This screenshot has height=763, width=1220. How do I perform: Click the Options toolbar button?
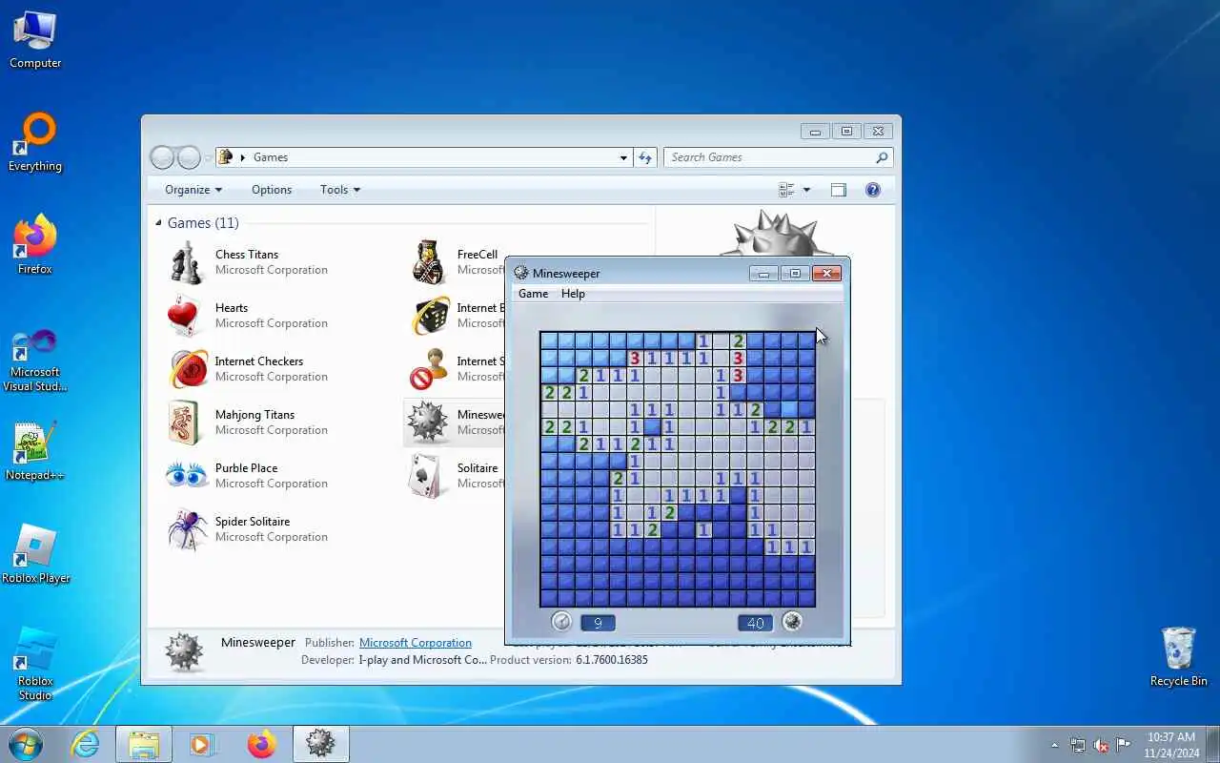click(272, 190)
